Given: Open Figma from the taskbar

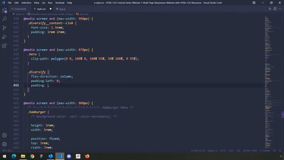Looking at the screenshot, I should [41, 156].
